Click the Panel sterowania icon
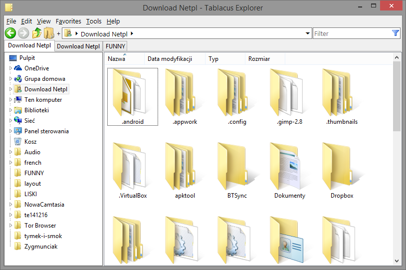This screenshot has height=270, width=406. tap(18, 131)
